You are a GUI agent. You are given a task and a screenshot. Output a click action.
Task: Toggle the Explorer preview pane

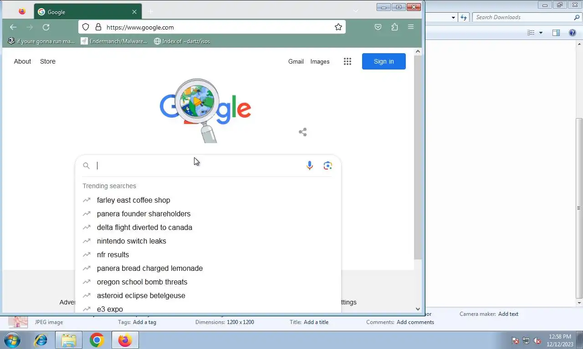click(x=556, y=33)
